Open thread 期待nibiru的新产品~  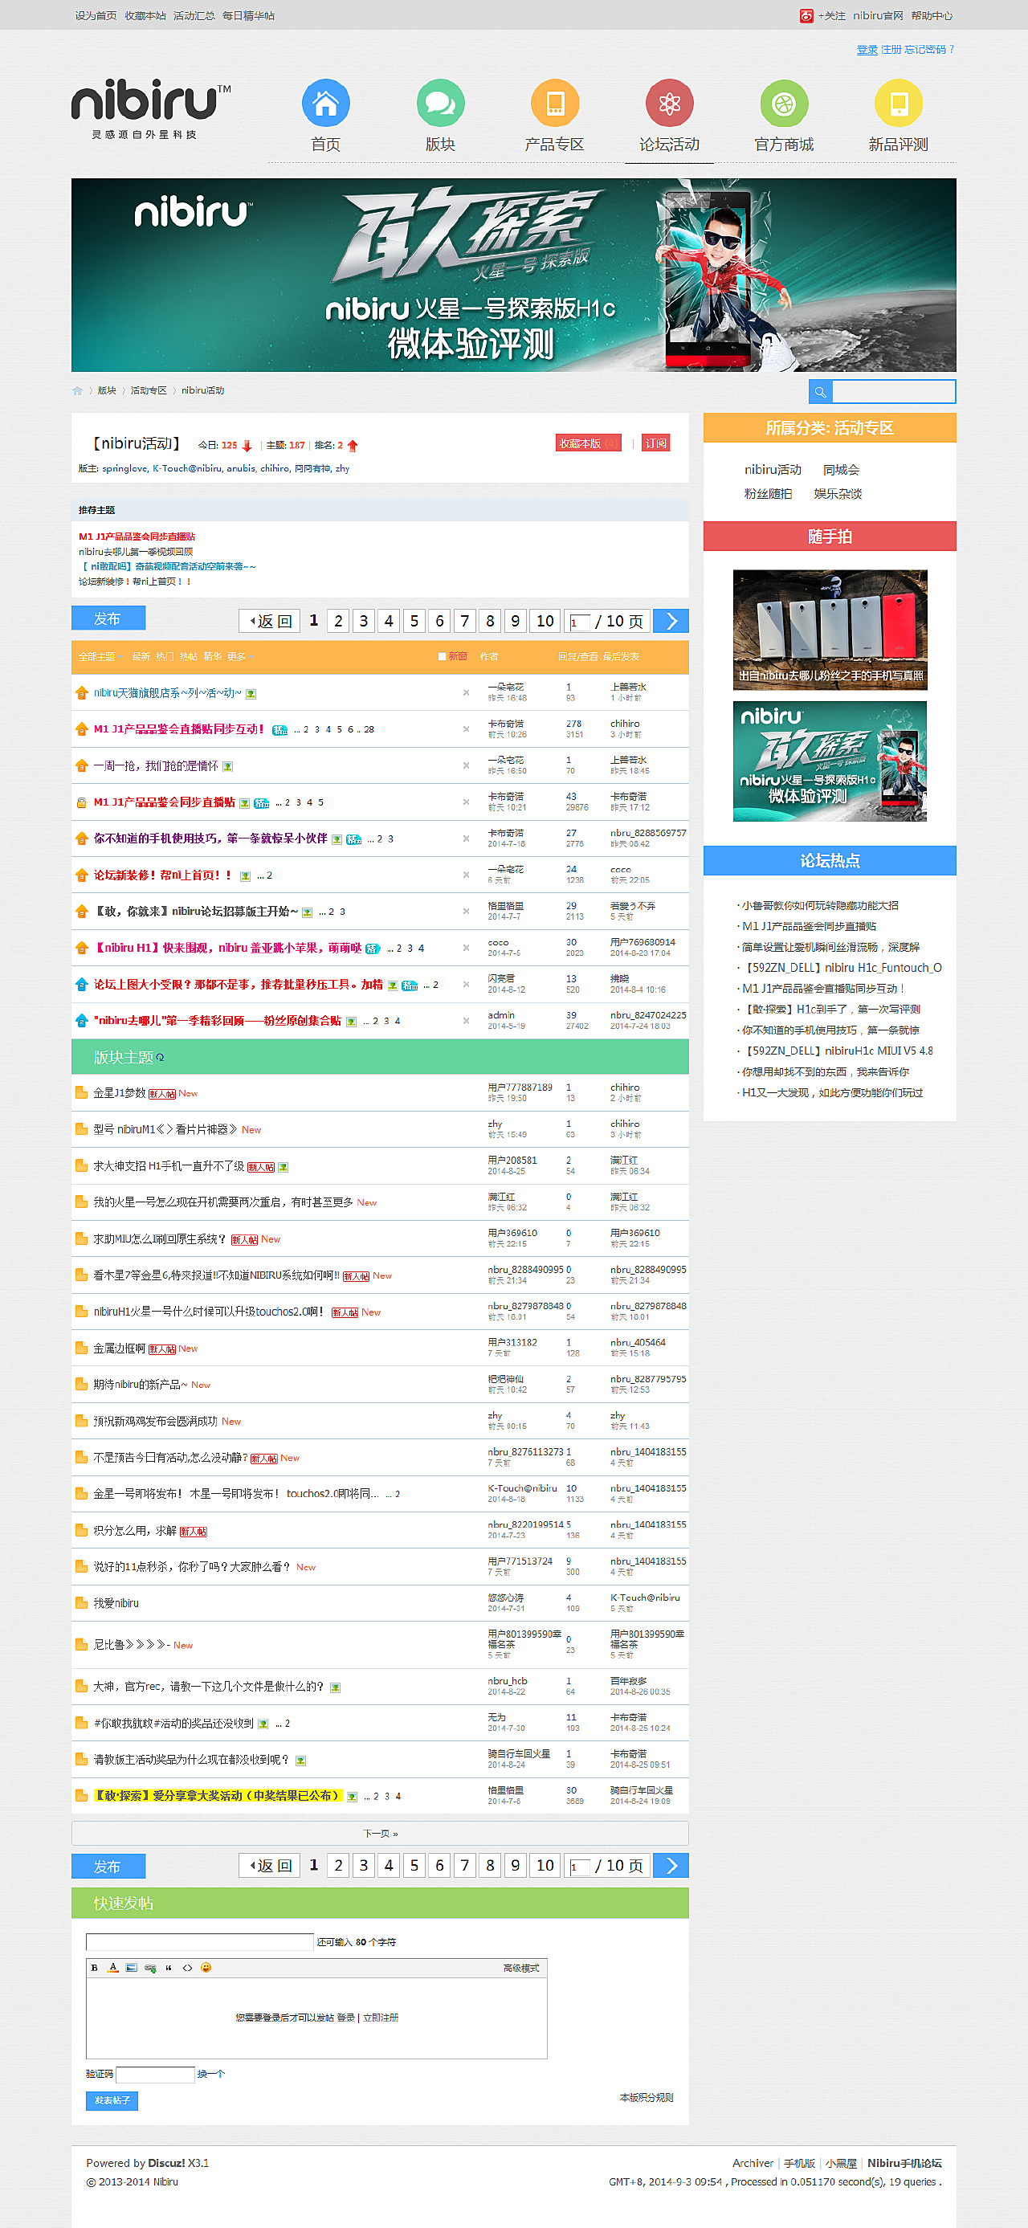tap(140, 1385)
